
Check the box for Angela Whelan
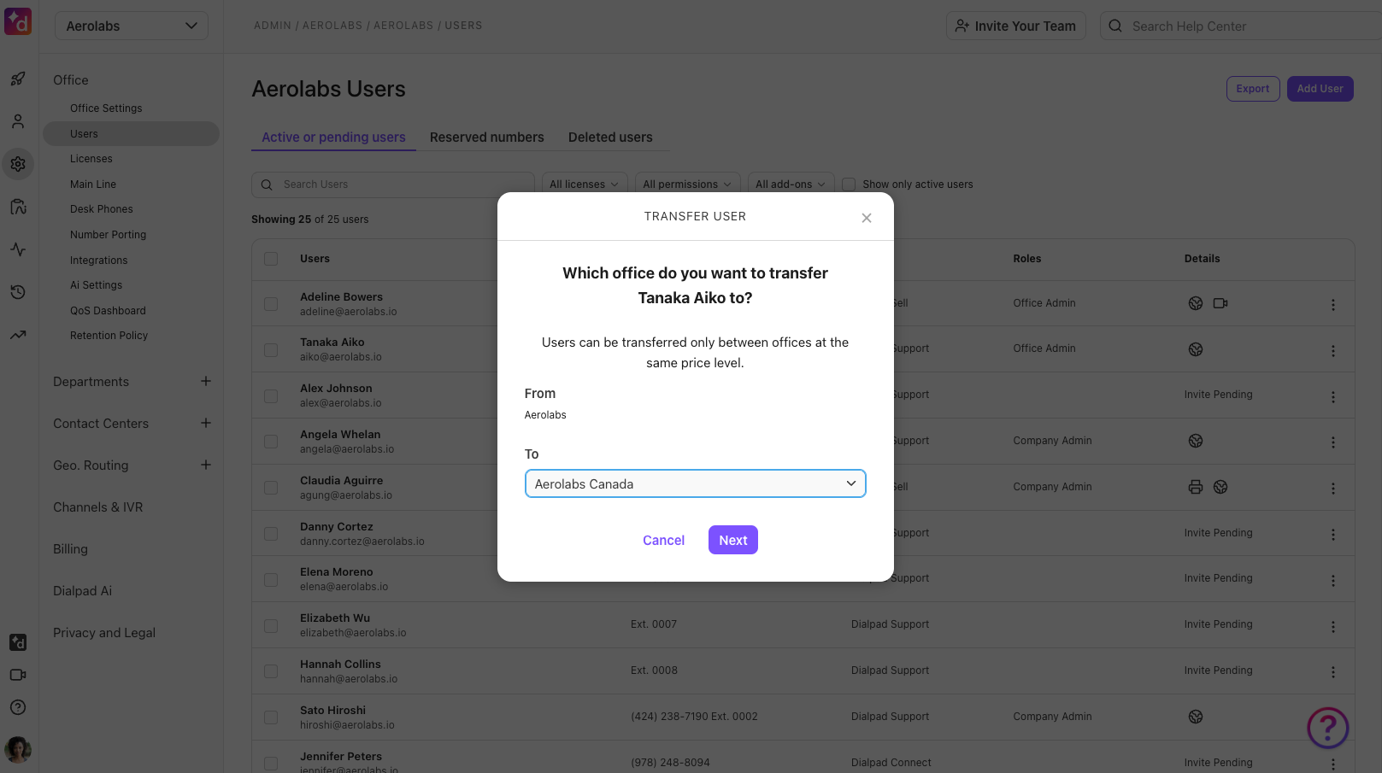pyautogui.click(x=271, y=442)
